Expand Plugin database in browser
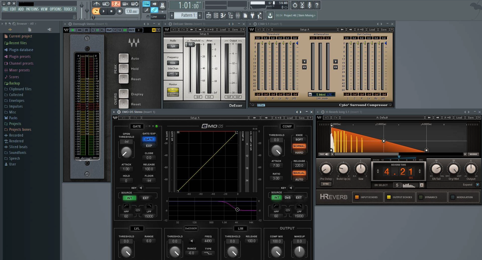The height and width of the screenshot is (260, 482). [x=21, y=50]
